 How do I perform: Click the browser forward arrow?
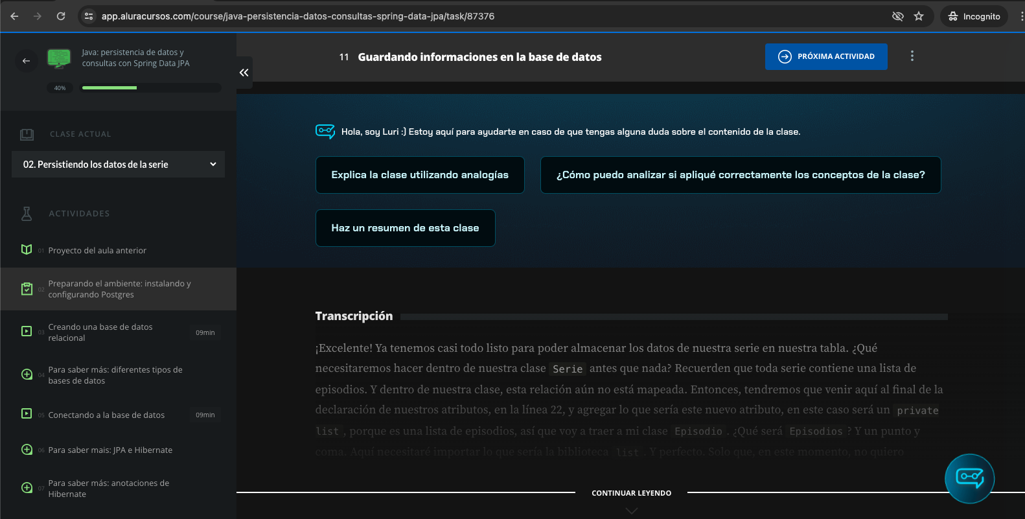pos(38,16)
